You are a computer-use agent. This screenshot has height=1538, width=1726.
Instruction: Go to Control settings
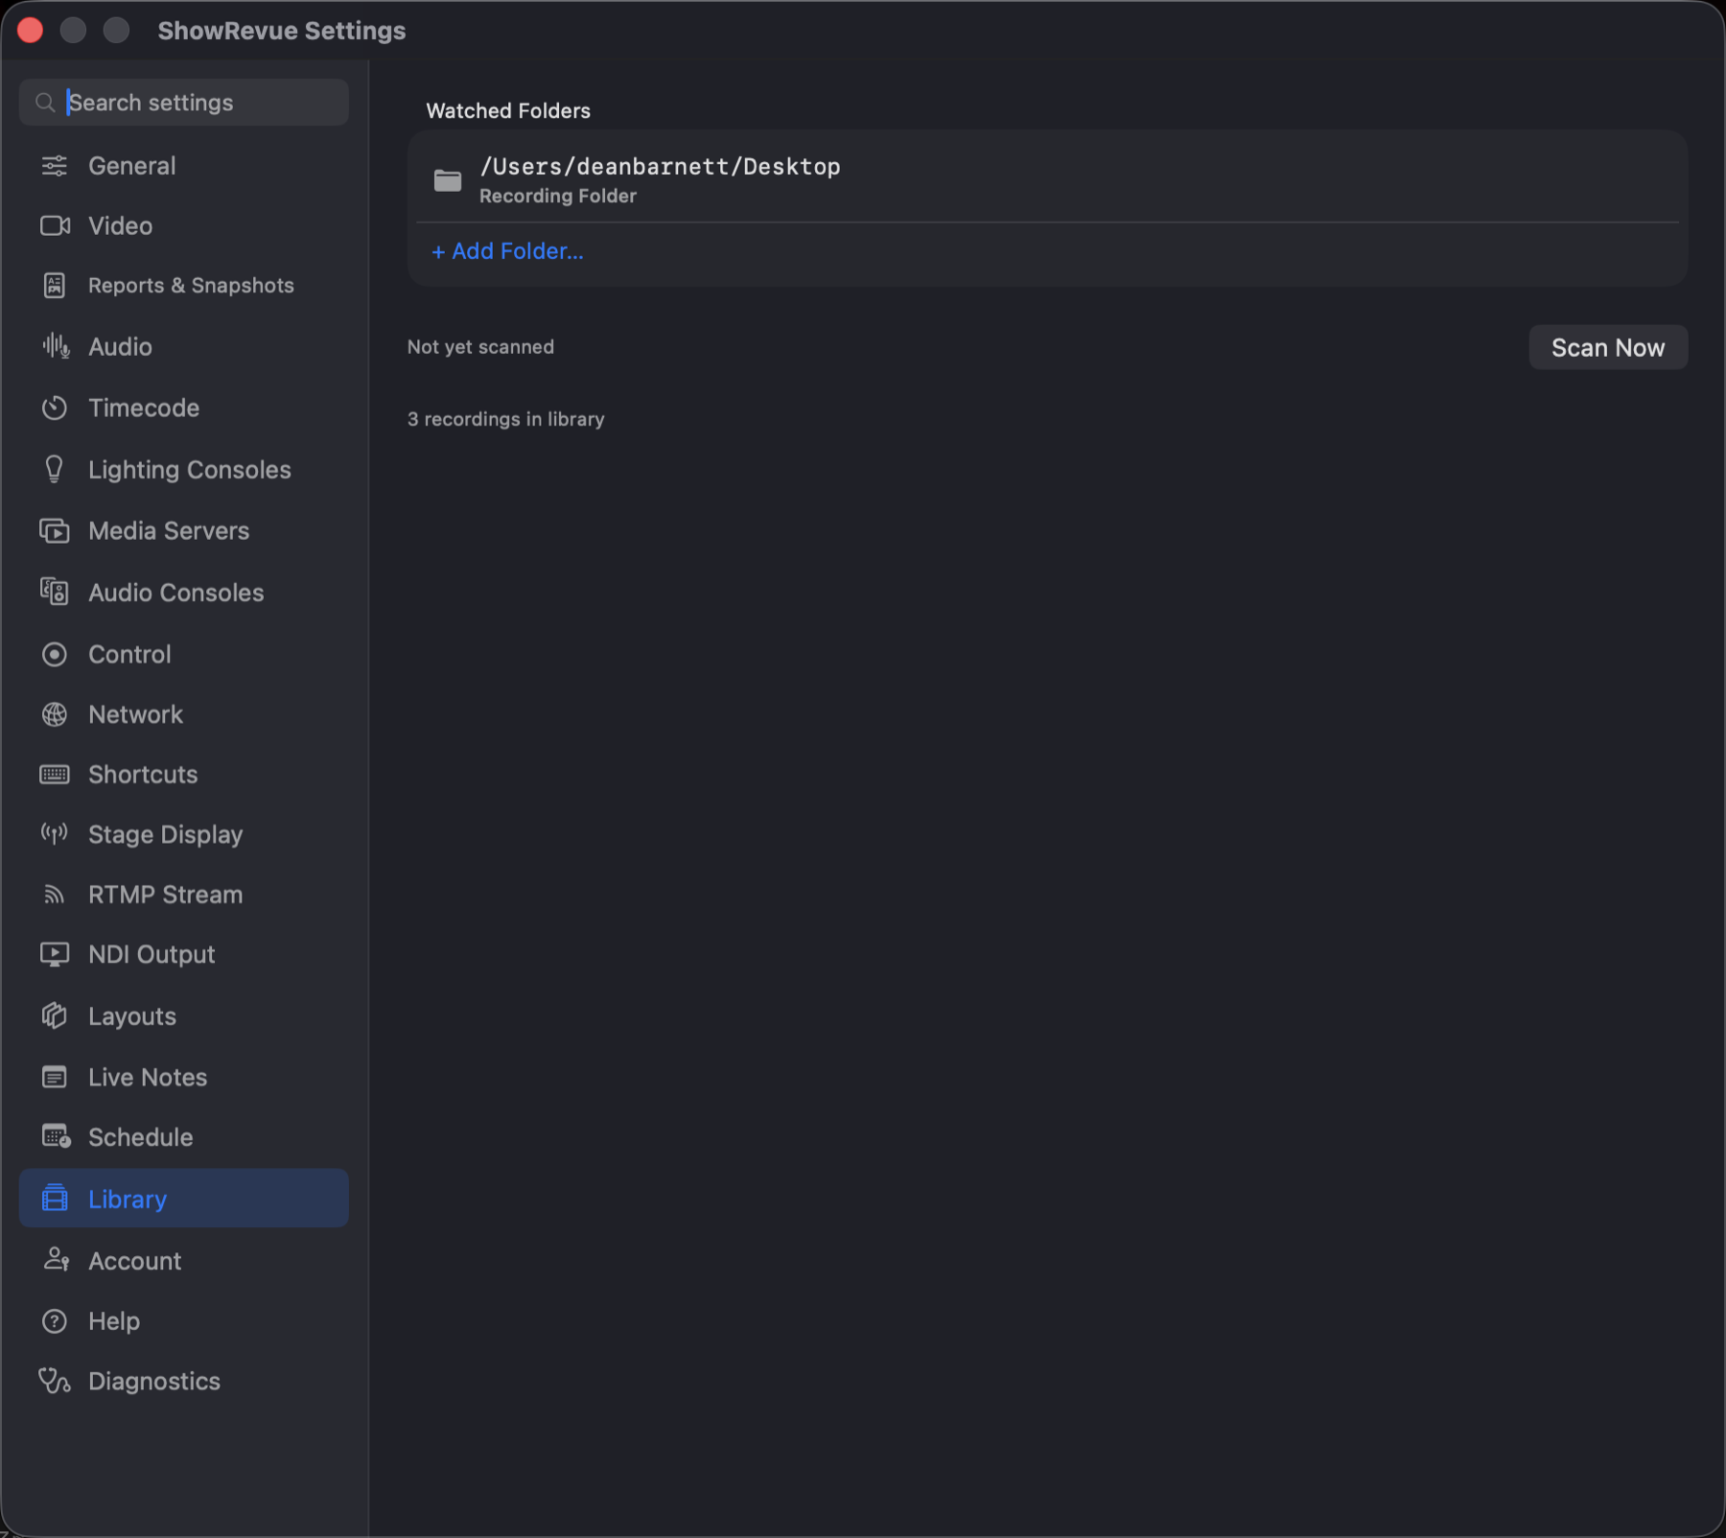click(183, 654)
